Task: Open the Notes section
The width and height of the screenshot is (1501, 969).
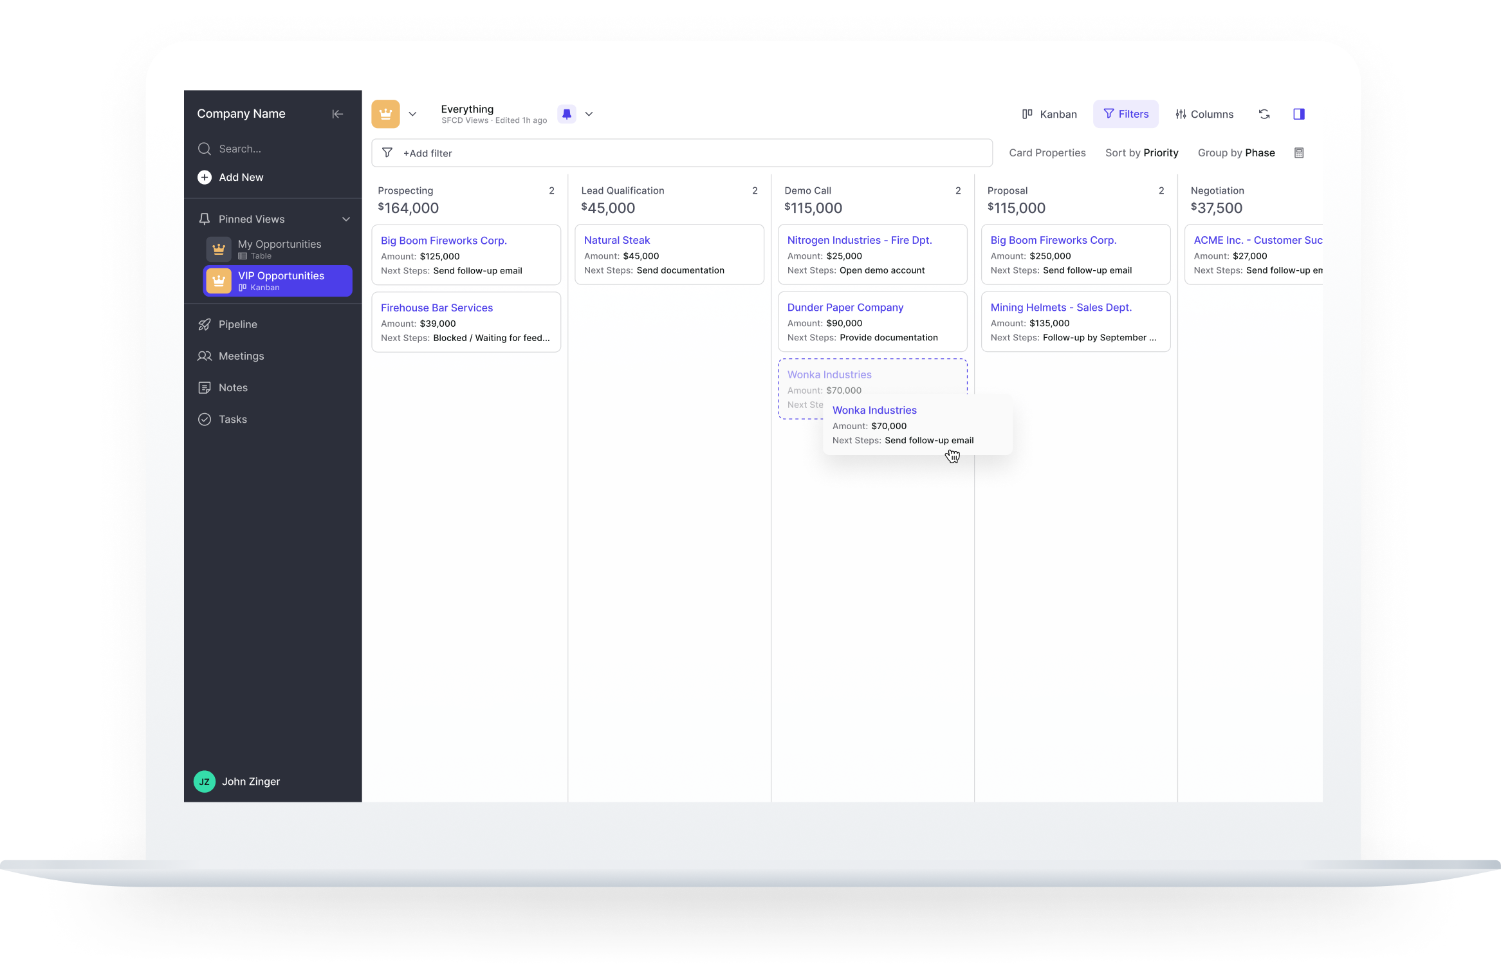Action: (232, 387)
